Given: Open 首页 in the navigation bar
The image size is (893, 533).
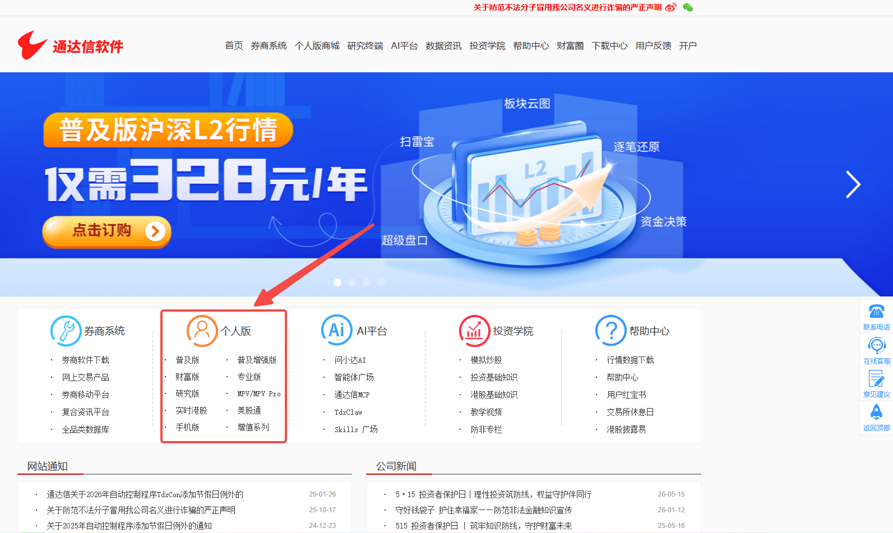Looking at the screenshot, I should coord(234,46).
